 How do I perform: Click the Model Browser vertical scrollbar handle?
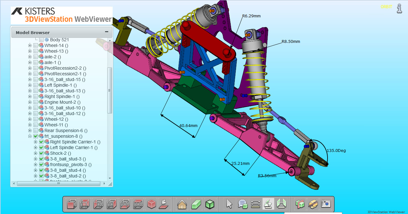click(110, 90)
